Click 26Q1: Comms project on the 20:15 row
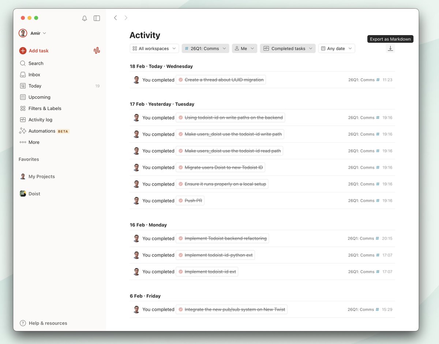This screenshot has width=439, height=344. click(x=361, y=238)
